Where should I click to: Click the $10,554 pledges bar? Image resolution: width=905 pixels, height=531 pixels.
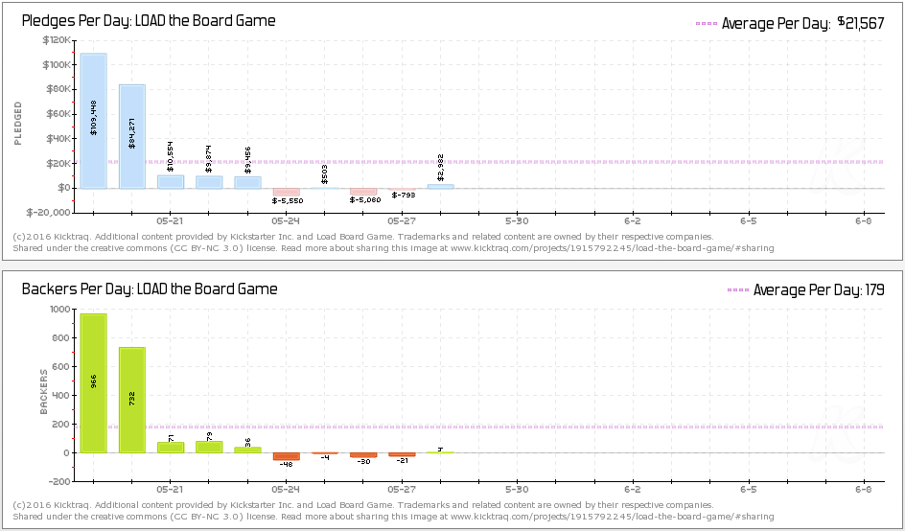coord(171,182)
